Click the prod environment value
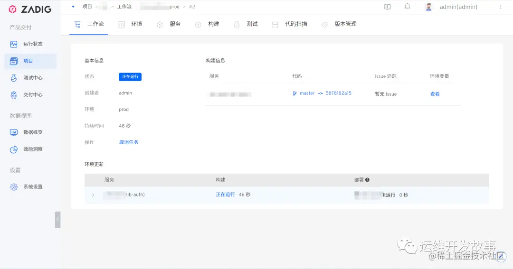This screenshot has width=513, height=269. coord(123,110)
